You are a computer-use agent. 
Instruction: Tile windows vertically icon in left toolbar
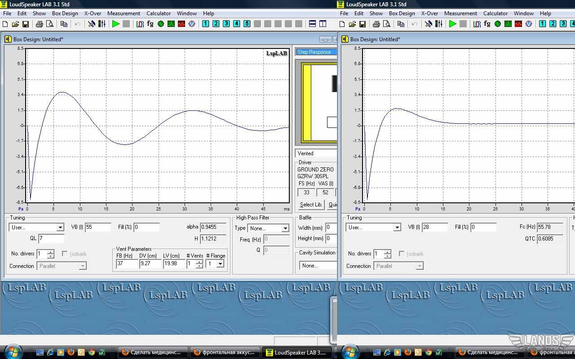coord(323,24)
